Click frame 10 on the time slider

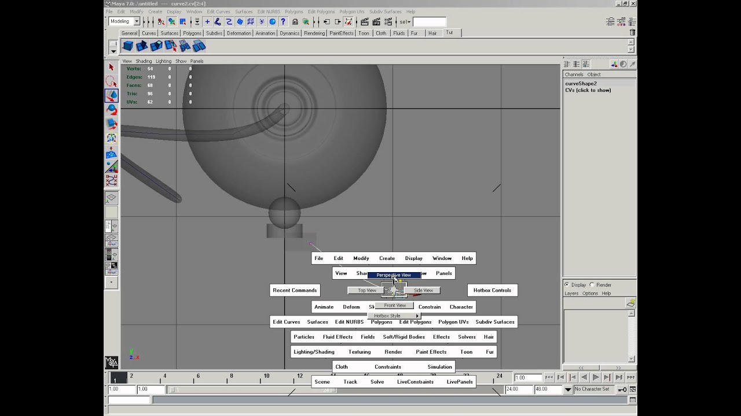click(266, 376)
